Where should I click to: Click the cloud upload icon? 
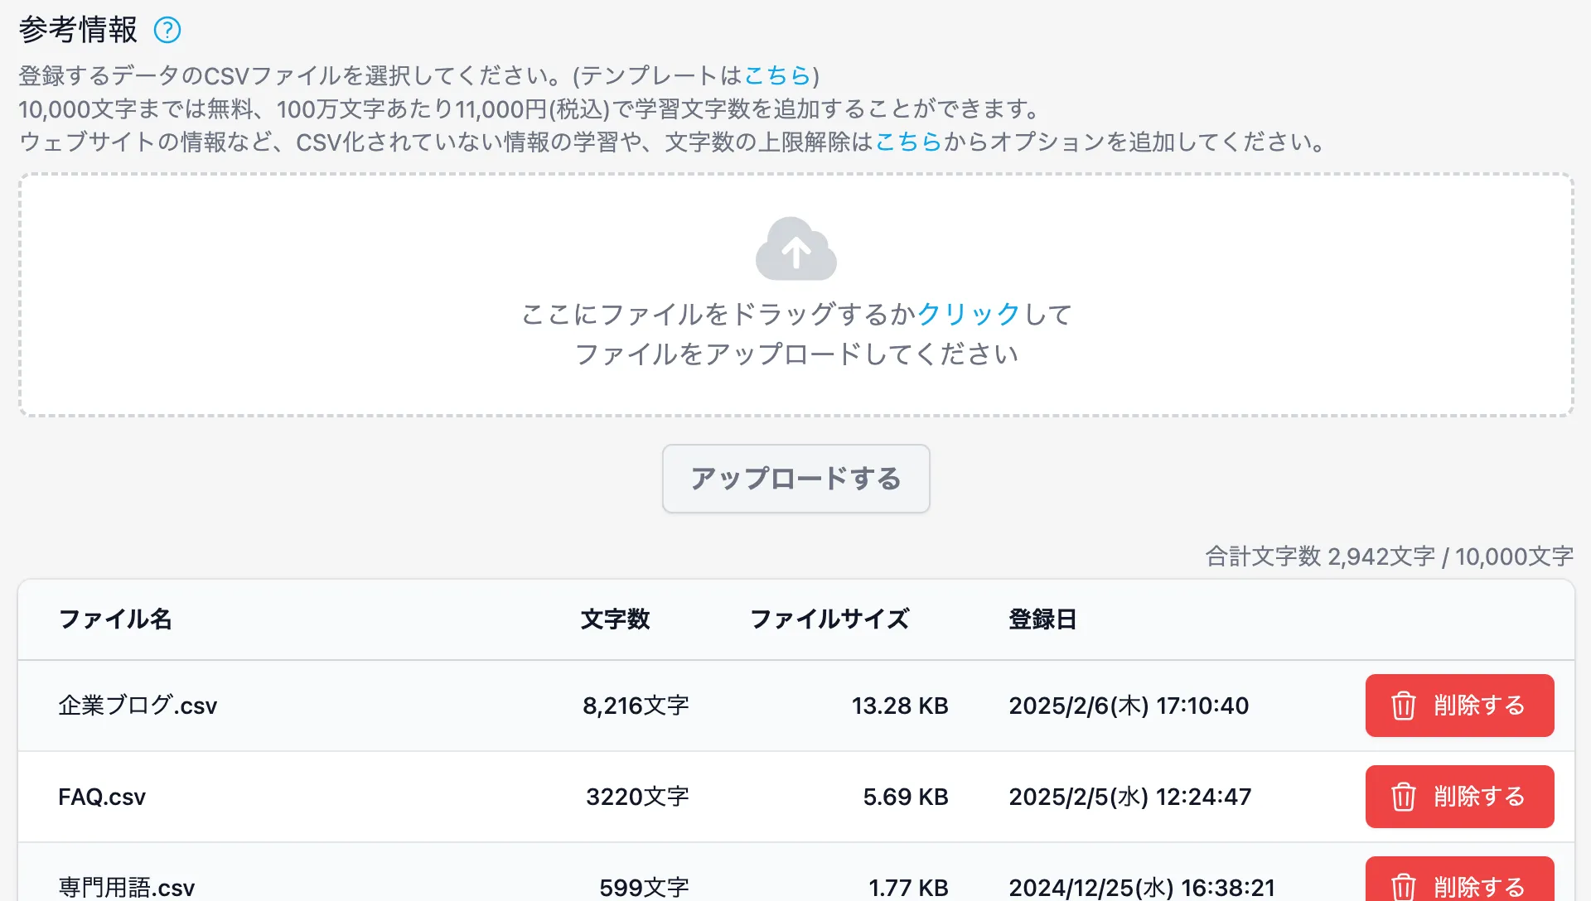click(796, 249)
